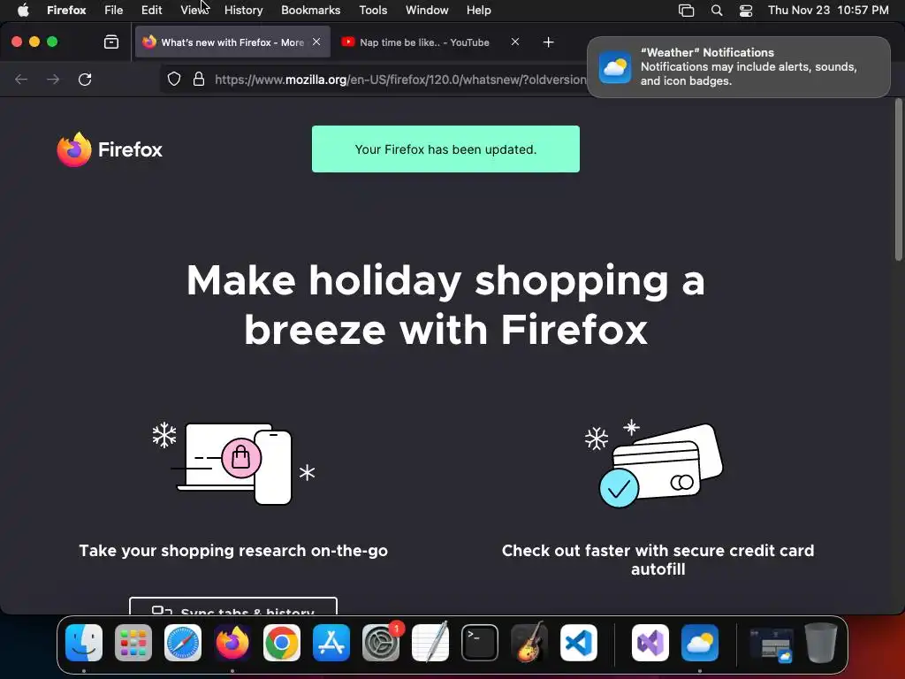Open TextEdit from the Dock
905x679 pixels.
(x=430, y=643)
